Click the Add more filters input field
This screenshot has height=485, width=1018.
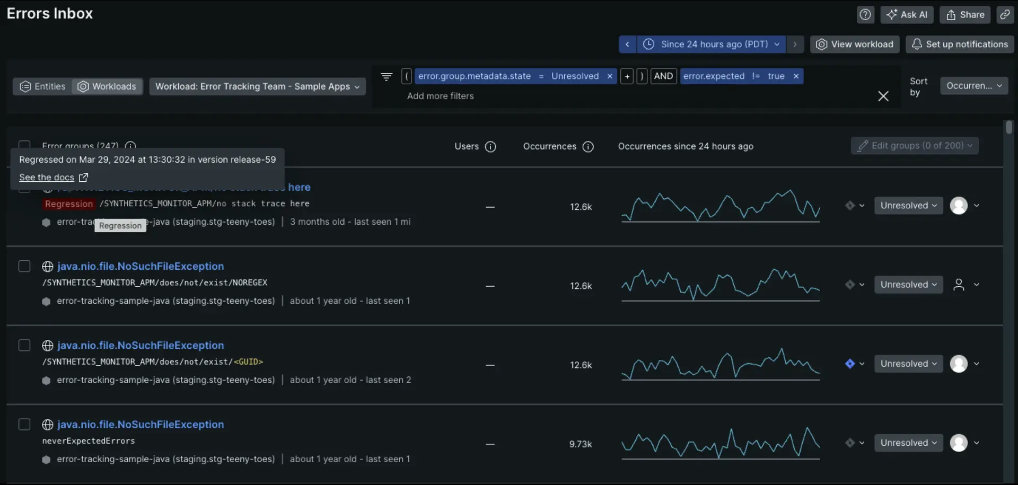[441, 96]
